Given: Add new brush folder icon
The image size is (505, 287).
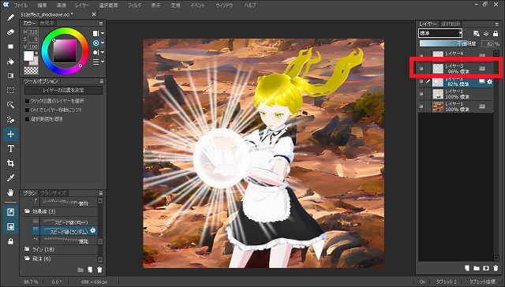Looking at the screenshot, I should pyautogui.click(x=80, y=270).
